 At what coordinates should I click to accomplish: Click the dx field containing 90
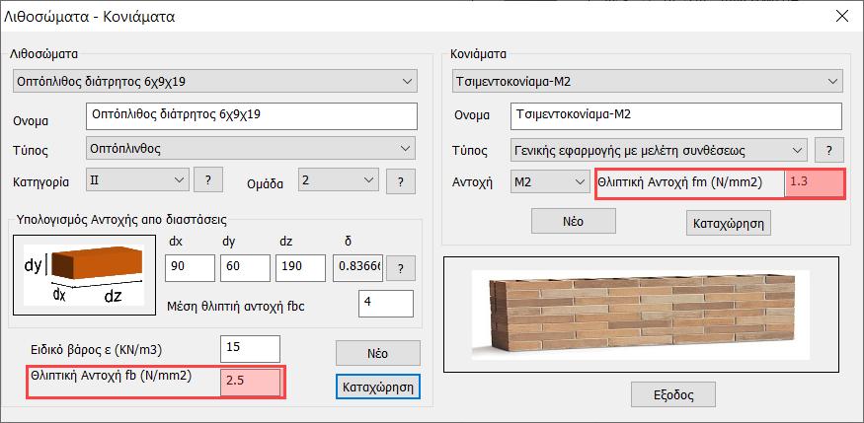pos(190,268)
